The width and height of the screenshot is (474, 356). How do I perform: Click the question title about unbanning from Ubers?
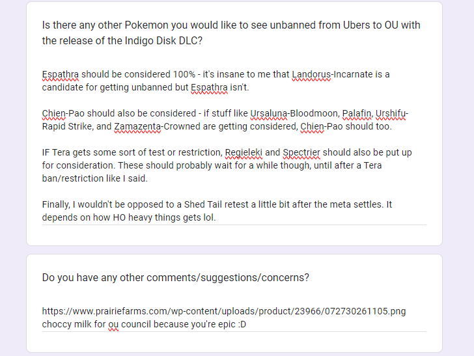pyautogui.click(x=231, y=33)
